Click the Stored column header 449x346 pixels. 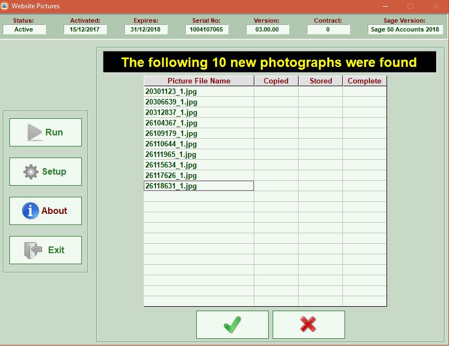321,81
